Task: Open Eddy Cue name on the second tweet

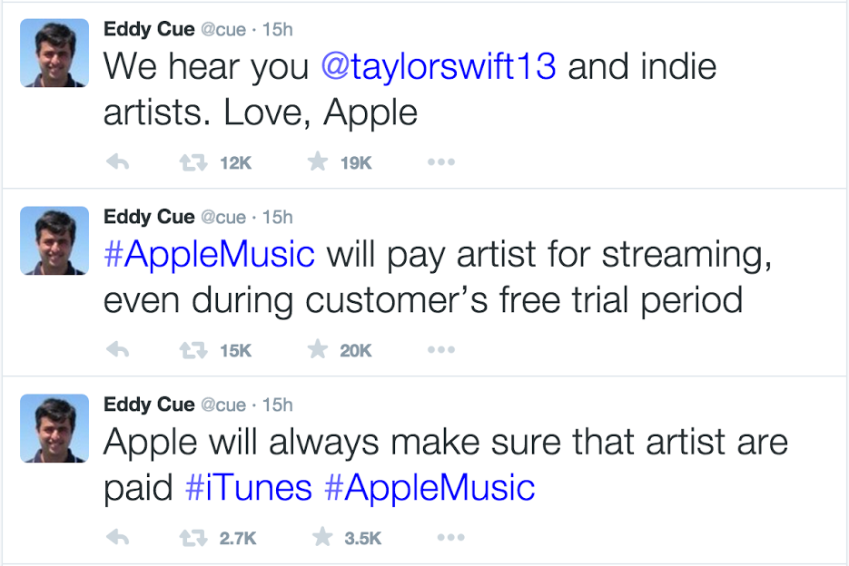Action: click(149, 217)
